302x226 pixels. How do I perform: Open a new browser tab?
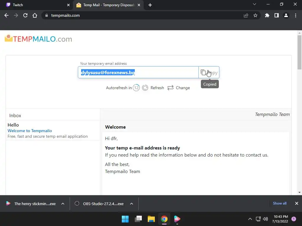pyautogui.click(x=150, y=5)
